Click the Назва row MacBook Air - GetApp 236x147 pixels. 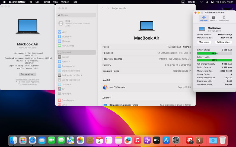point(146,47)
